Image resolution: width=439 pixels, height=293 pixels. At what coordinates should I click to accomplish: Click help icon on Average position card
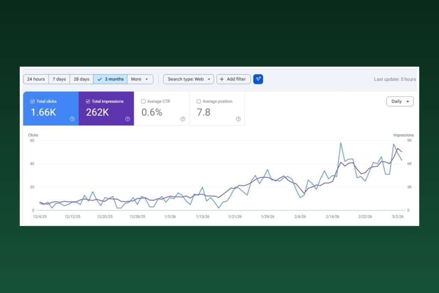click(x=238, y=119)
